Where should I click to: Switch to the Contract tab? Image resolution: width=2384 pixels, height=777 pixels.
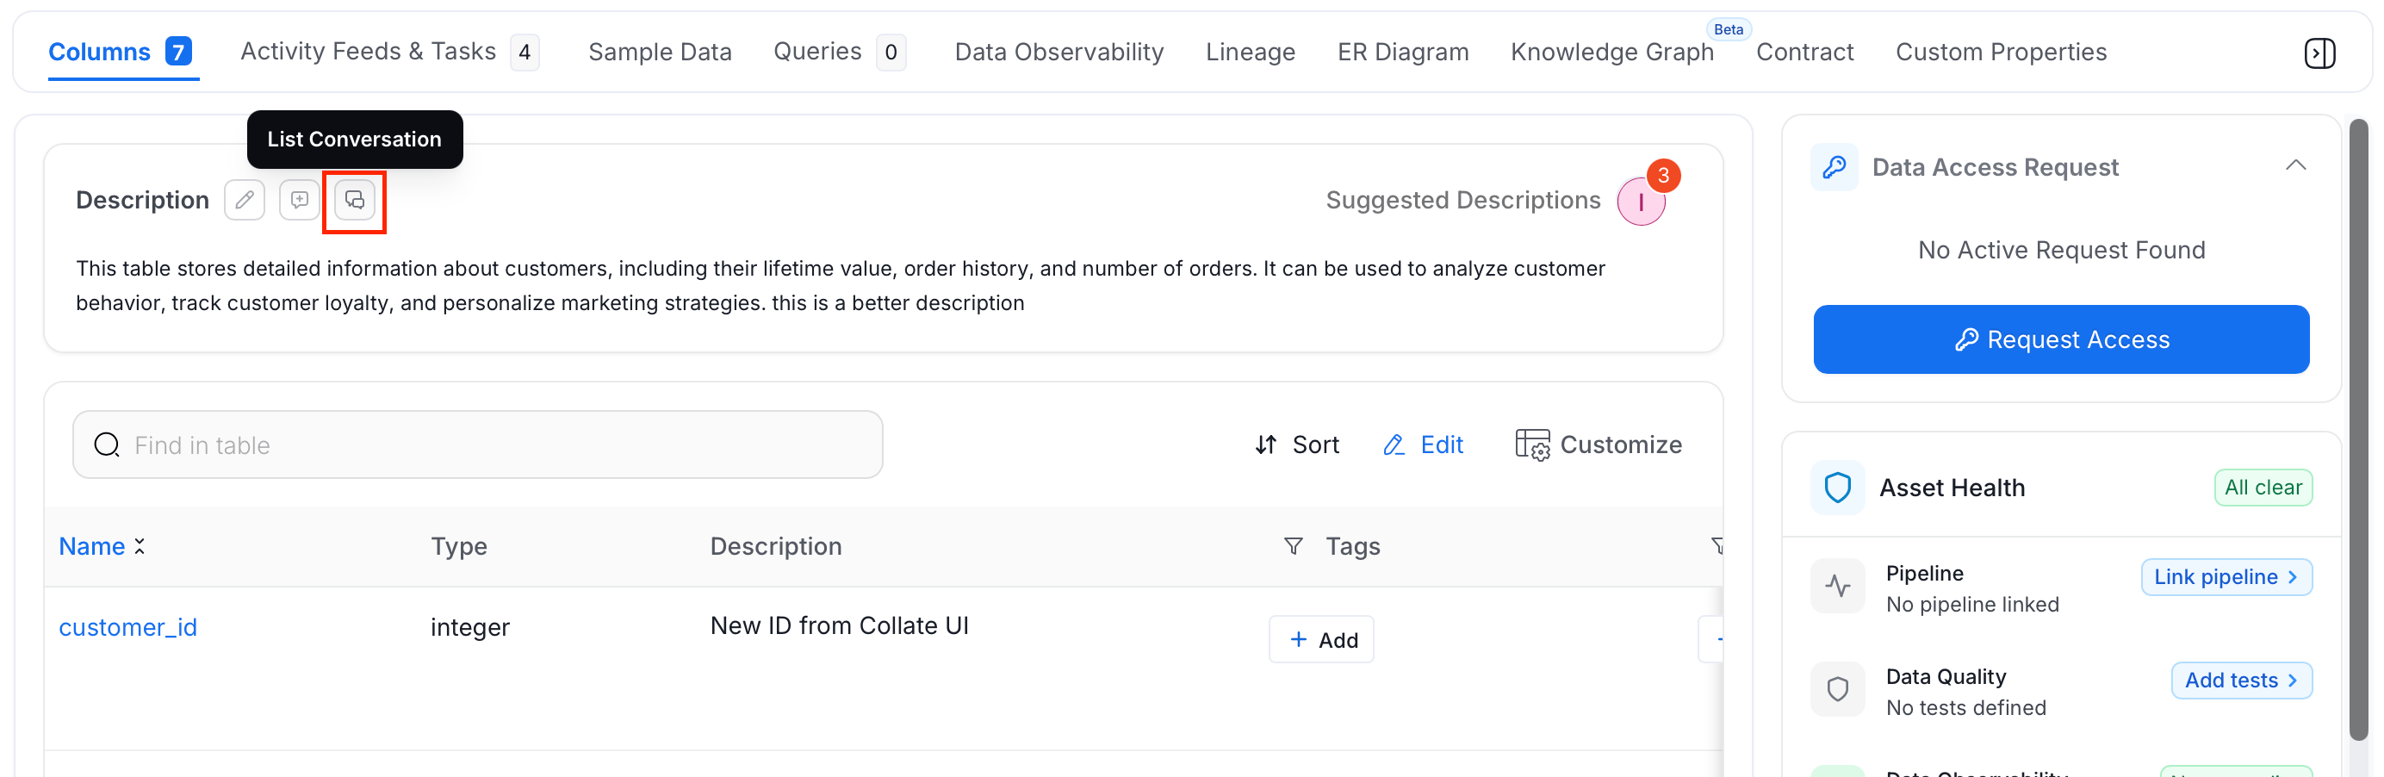(x=1804, y=52)
